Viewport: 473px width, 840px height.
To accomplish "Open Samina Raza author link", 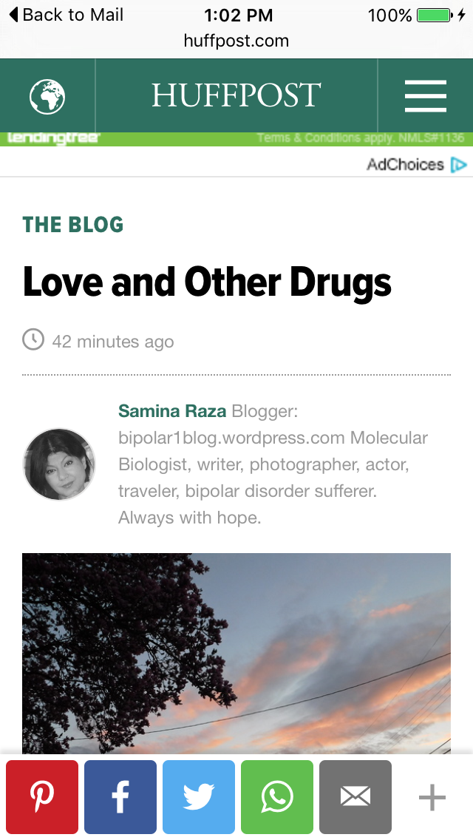I will (172, 411).
